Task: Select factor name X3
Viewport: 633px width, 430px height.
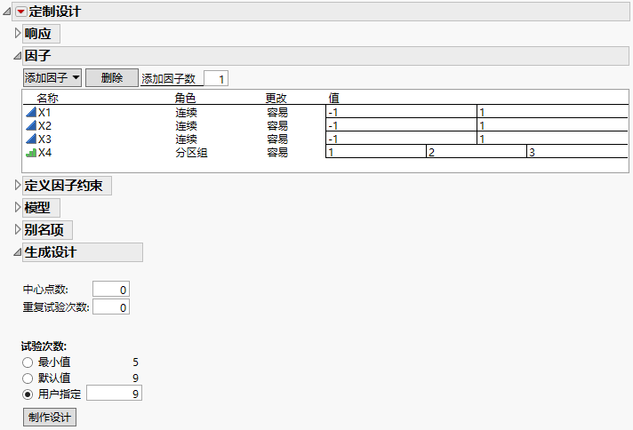Action: 44,139
